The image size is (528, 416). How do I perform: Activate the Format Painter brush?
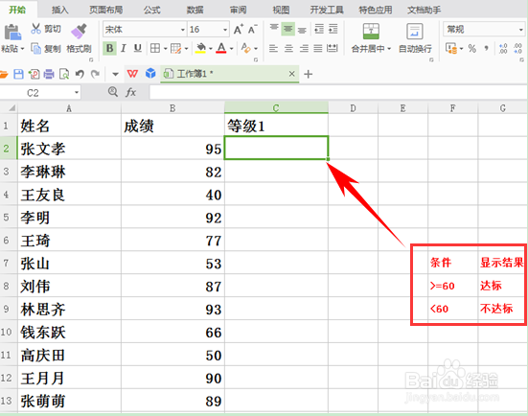tap(79, 31)
